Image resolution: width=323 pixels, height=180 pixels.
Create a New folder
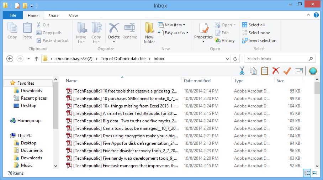tap(149, 33)
